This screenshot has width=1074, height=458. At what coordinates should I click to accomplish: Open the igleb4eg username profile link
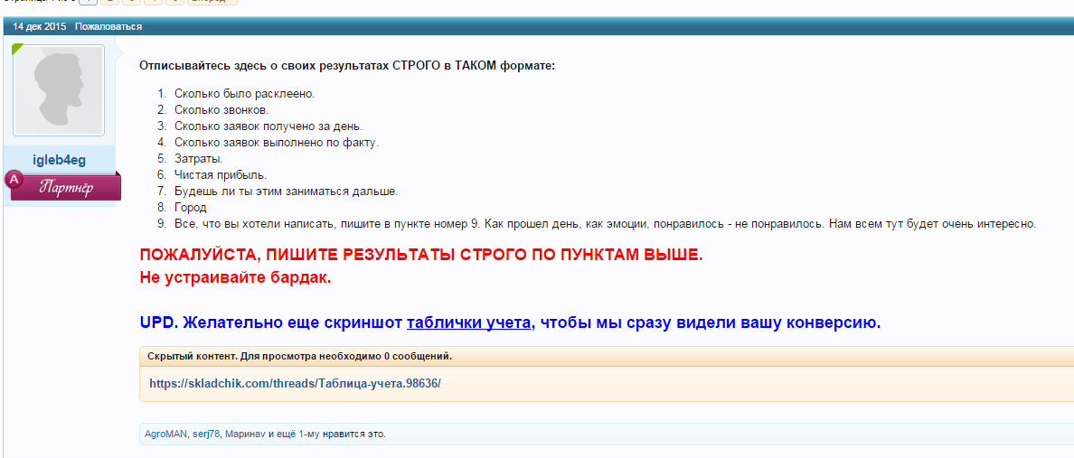59,160
